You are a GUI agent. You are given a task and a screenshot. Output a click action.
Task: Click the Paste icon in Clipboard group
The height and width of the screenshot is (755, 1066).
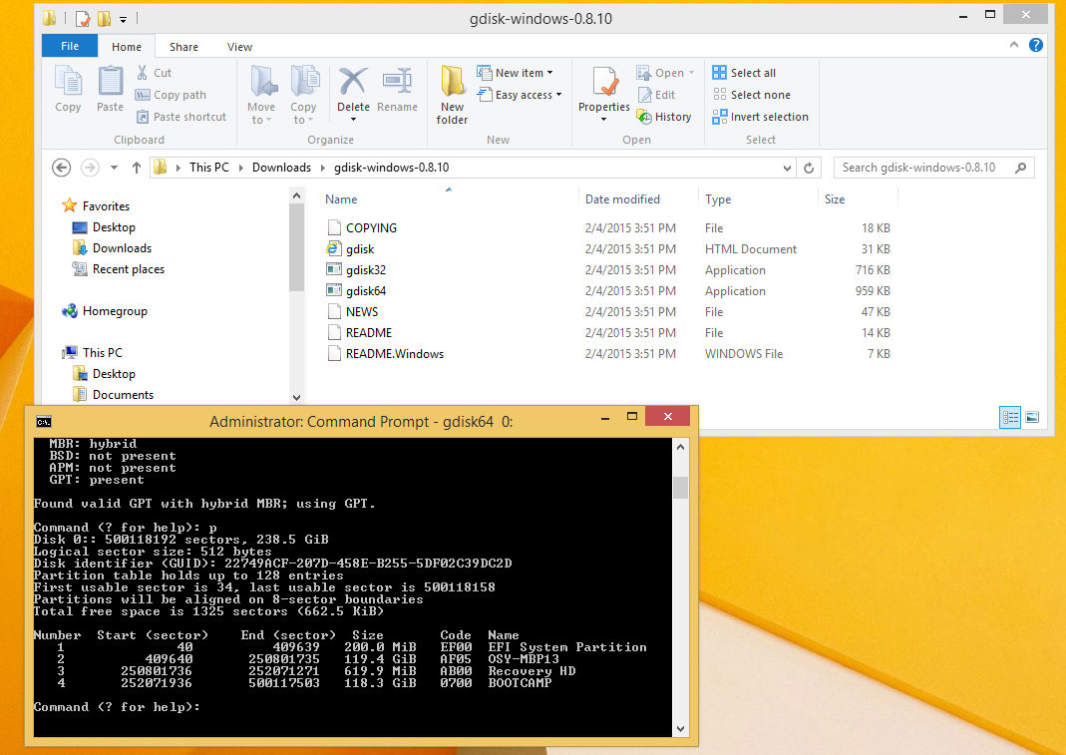click(110, 84)
